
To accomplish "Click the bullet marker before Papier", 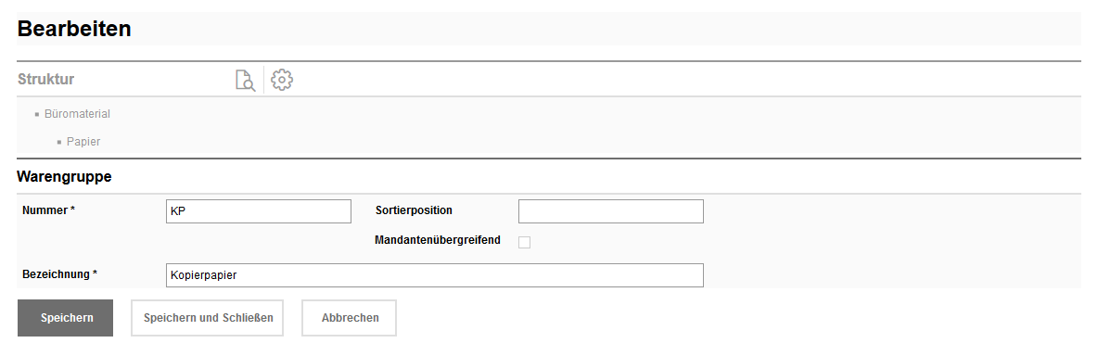I will click(x=59, y=142).
